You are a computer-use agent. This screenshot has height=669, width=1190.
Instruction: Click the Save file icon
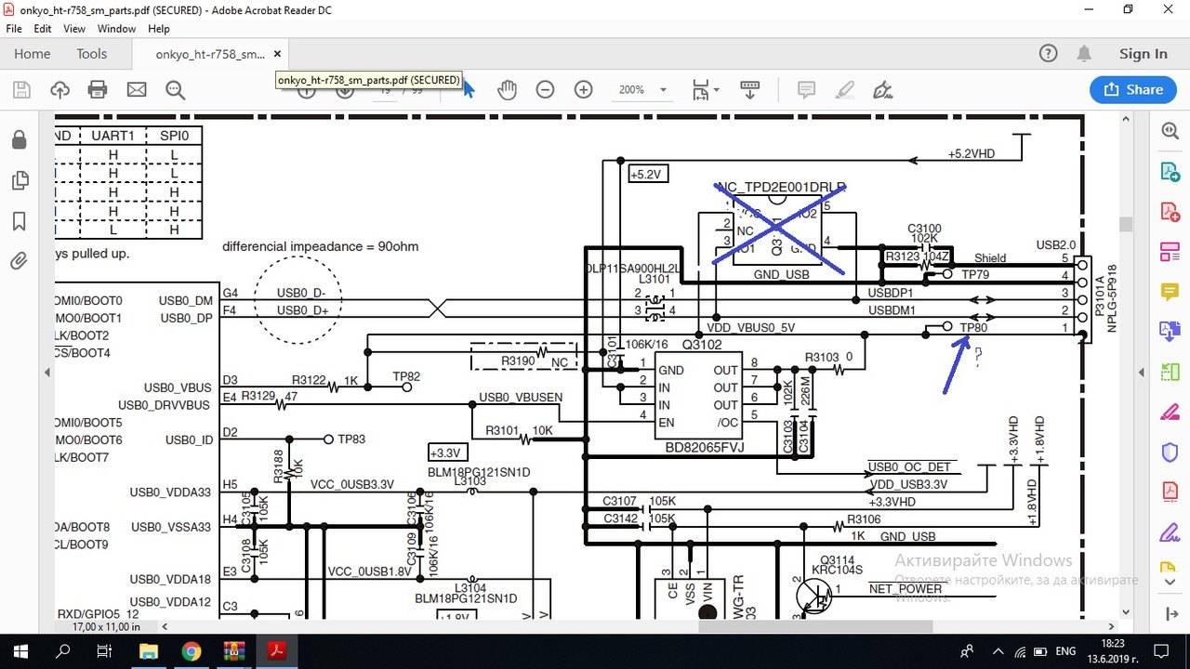pos(21,90)
